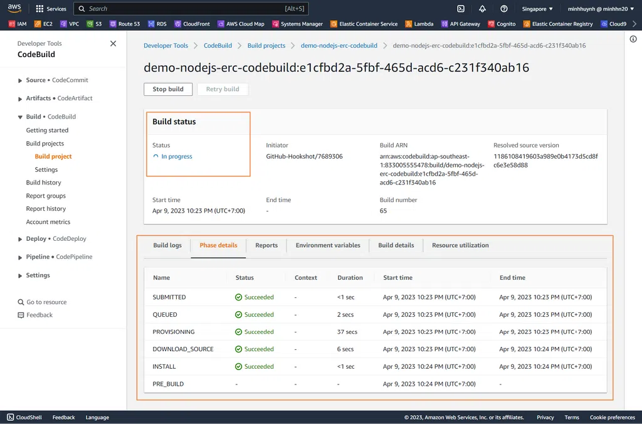Open the help question mark icon
This screenshot has width=642, height=424.
tap(504, 9)
